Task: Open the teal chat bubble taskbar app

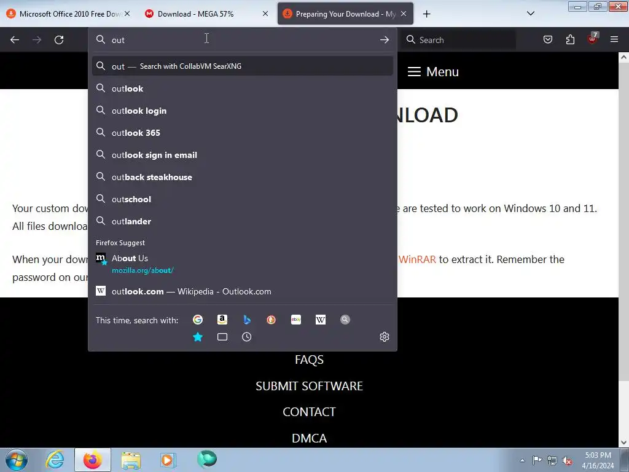Action: [x=206, y=460]
